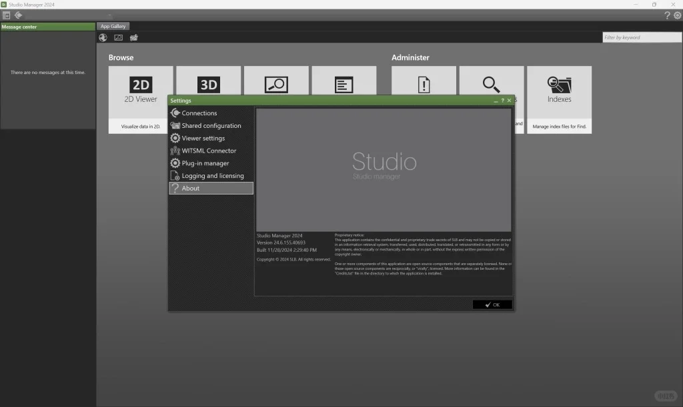Image resolution: width=683 pixels, height=407 pixels.
Task: Open the Administer tile with alert document icon
Action: pyautogui.click(x=424, y=81)
